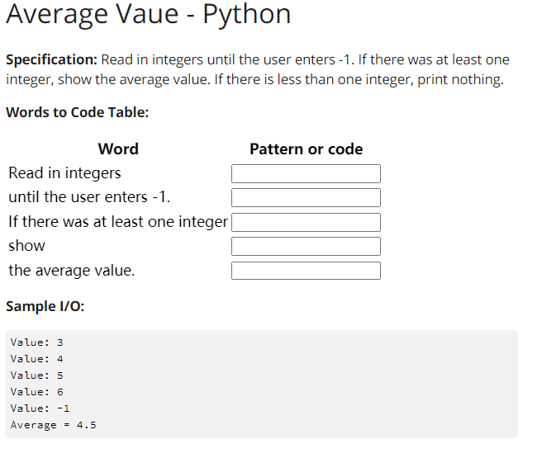Click the "Sample I/O:" heading
The image size is (537, 458).
[x=45, y=306]
